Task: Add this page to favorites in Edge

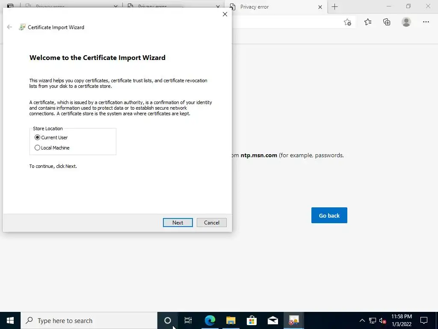Action: coord(347,22)
